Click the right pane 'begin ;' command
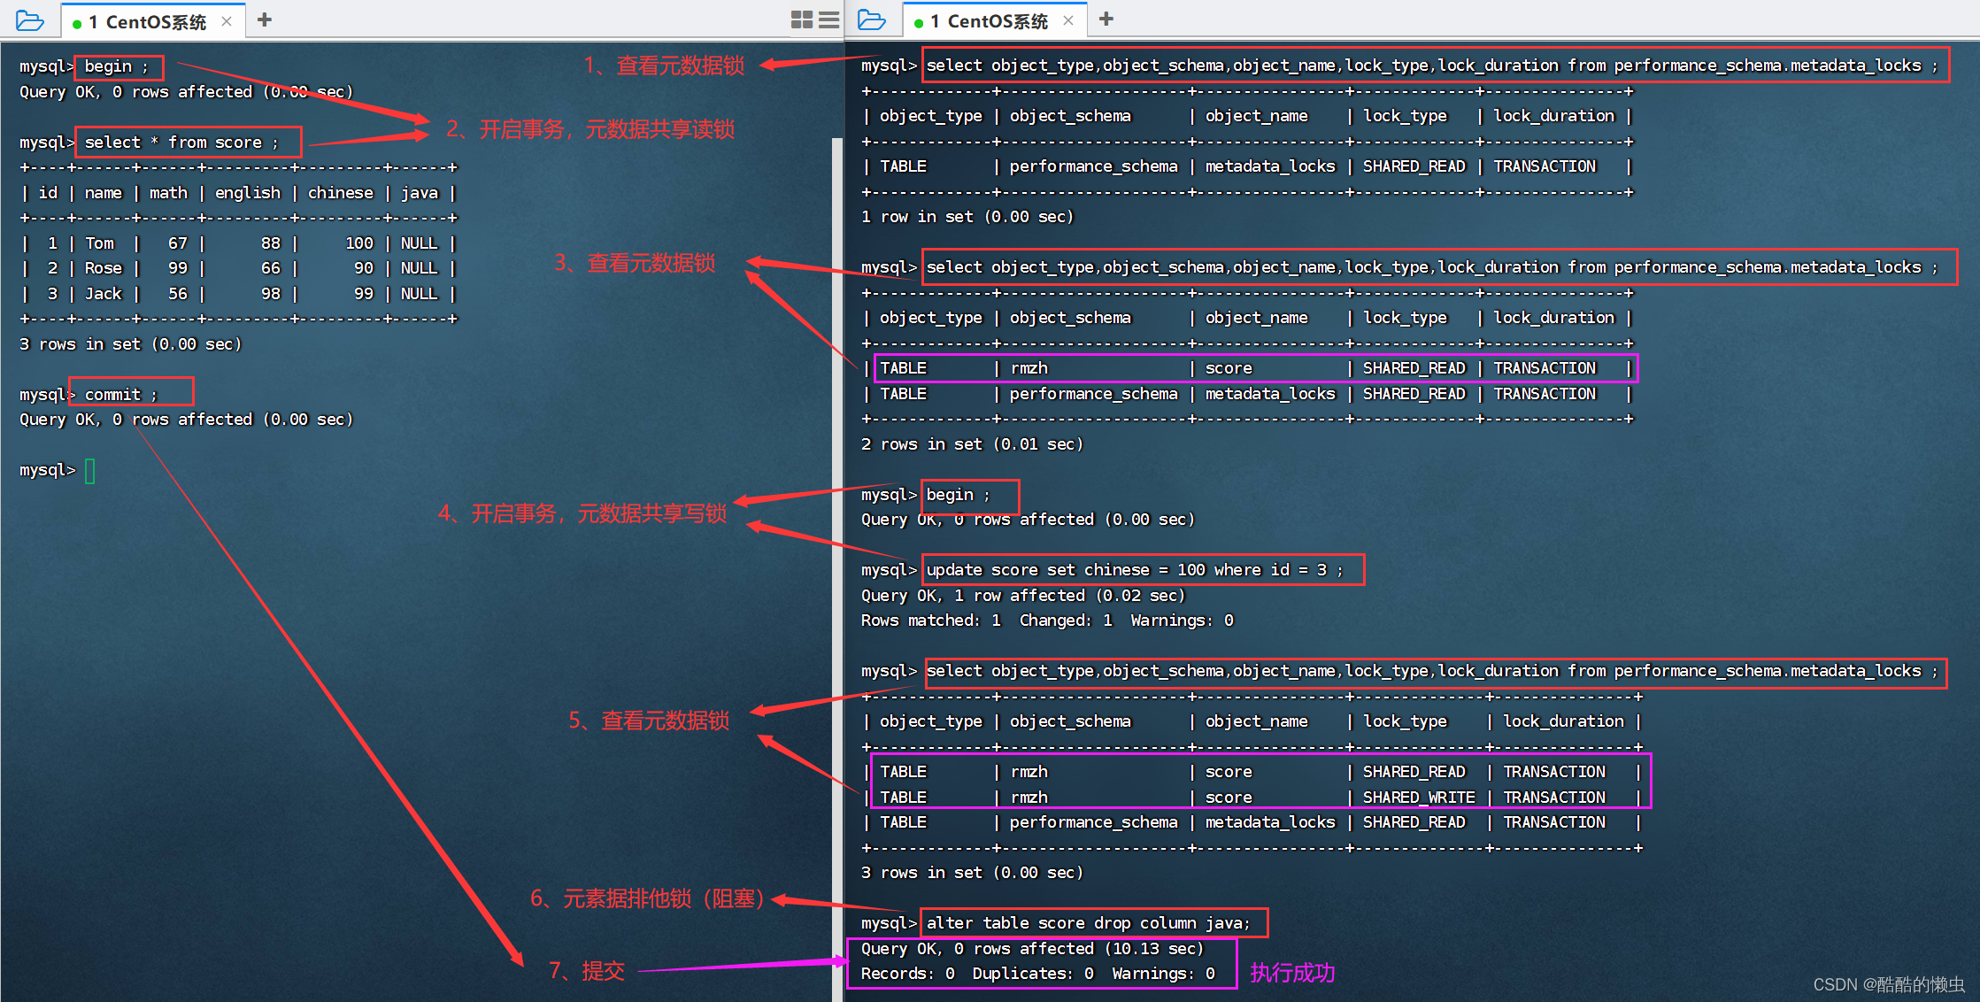 point(959,495)
